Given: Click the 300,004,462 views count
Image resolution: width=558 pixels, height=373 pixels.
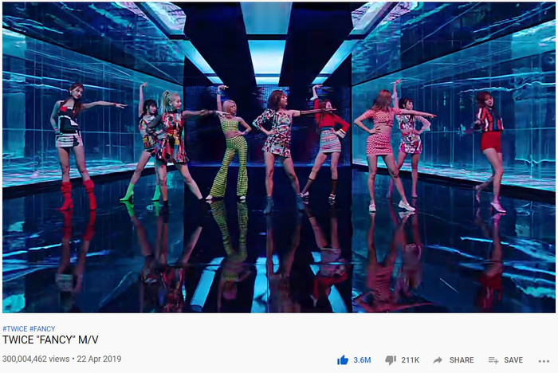Looking at the screenshot, I should tap(36, 359).
